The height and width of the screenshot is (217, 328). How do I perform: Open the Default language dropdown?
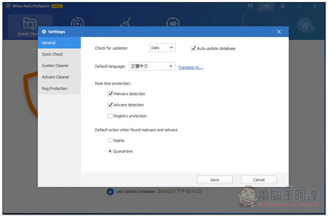[x=152, y=66]
